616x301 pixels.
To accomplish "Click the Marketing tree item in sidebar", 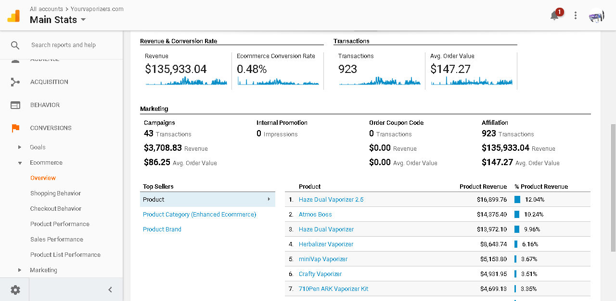I will (x=43, y=270).
